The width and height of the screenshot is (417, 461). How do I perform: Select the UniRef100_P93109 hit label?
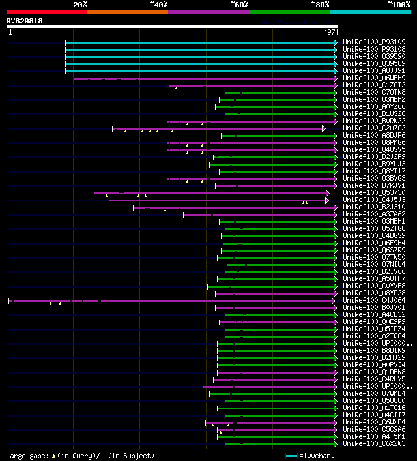point(374,42)
